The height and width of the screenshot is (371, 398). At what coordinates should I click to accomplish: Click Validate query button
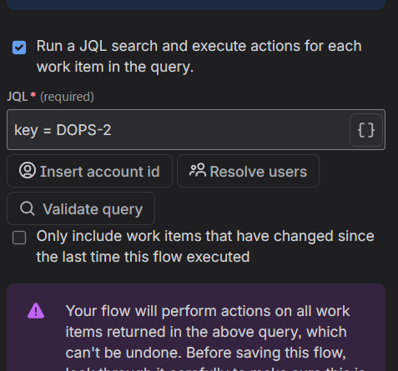(x=81, y=208)
